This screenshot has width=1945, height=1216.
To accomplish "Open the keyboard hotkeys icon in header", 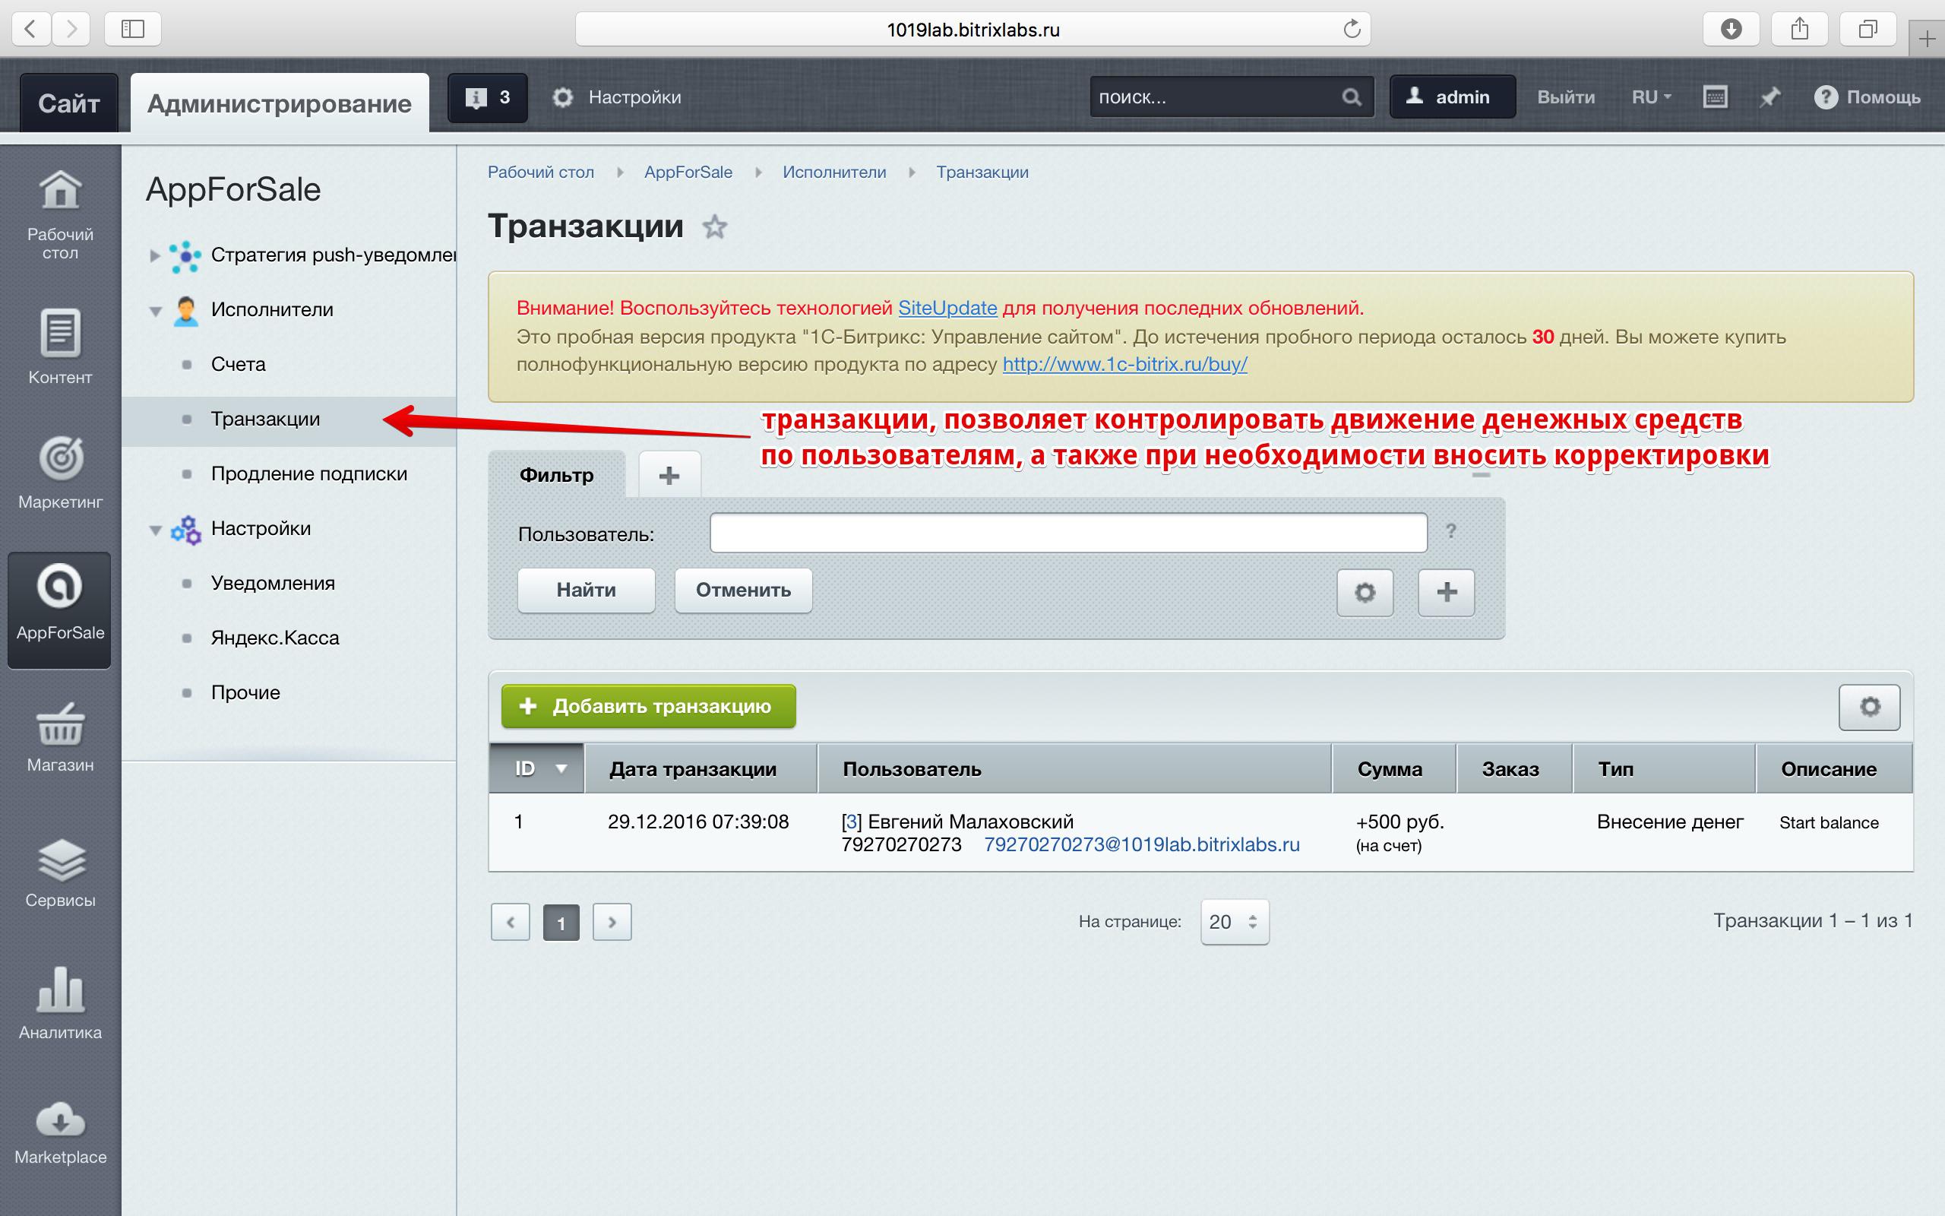I will 1714,97.
